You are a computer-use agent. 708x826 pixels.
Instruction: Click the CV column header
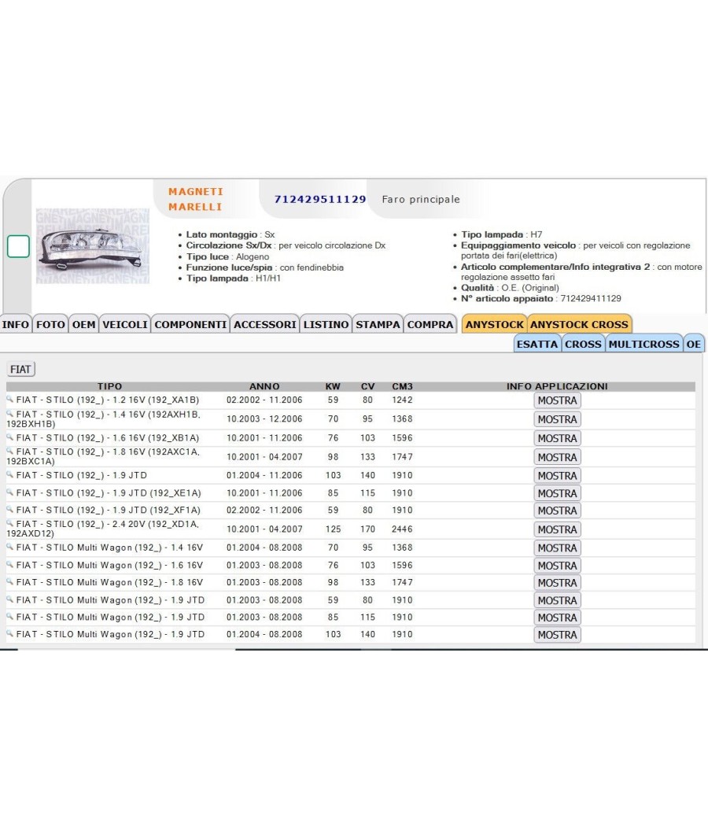pyautogui.click(x=367, y=386)
